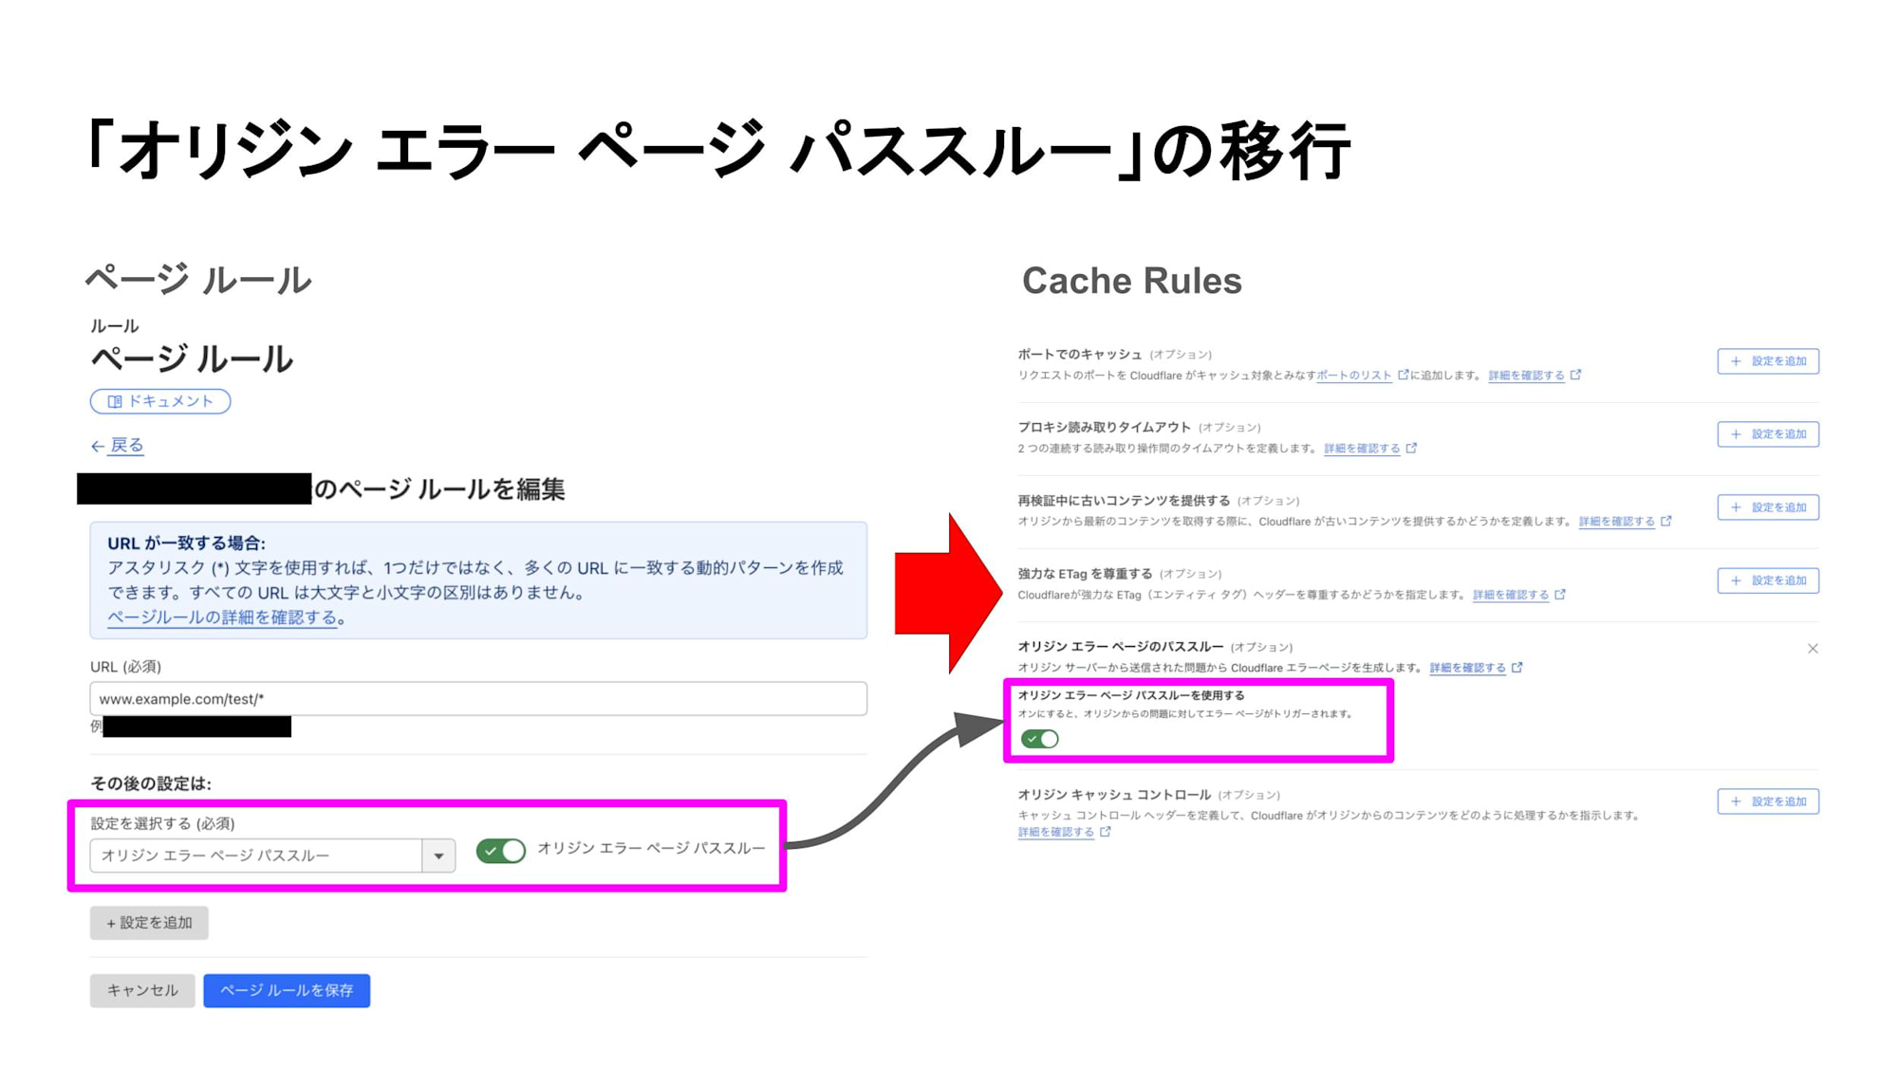Click external-link icon in the 再検証中 詳細 link
The height and width of the screenshot is (1067, 1898).
tap(1665, 521)
